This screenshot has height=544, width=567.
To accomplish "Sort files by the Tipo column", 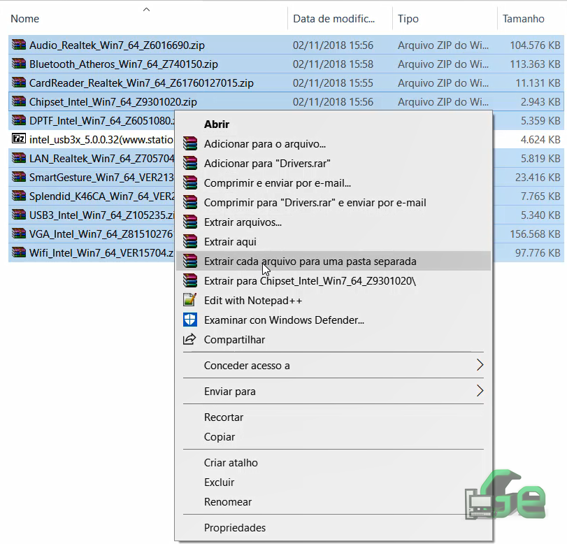I will (408, 18).
